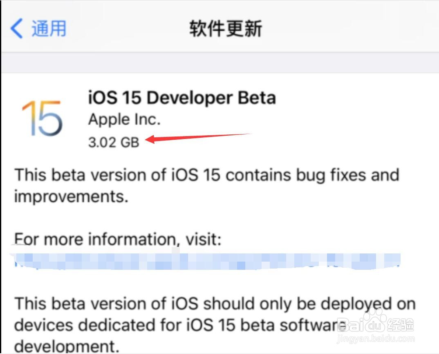
Task: Click the "For more information, visit:" text
Action: (x=118, y=238)
